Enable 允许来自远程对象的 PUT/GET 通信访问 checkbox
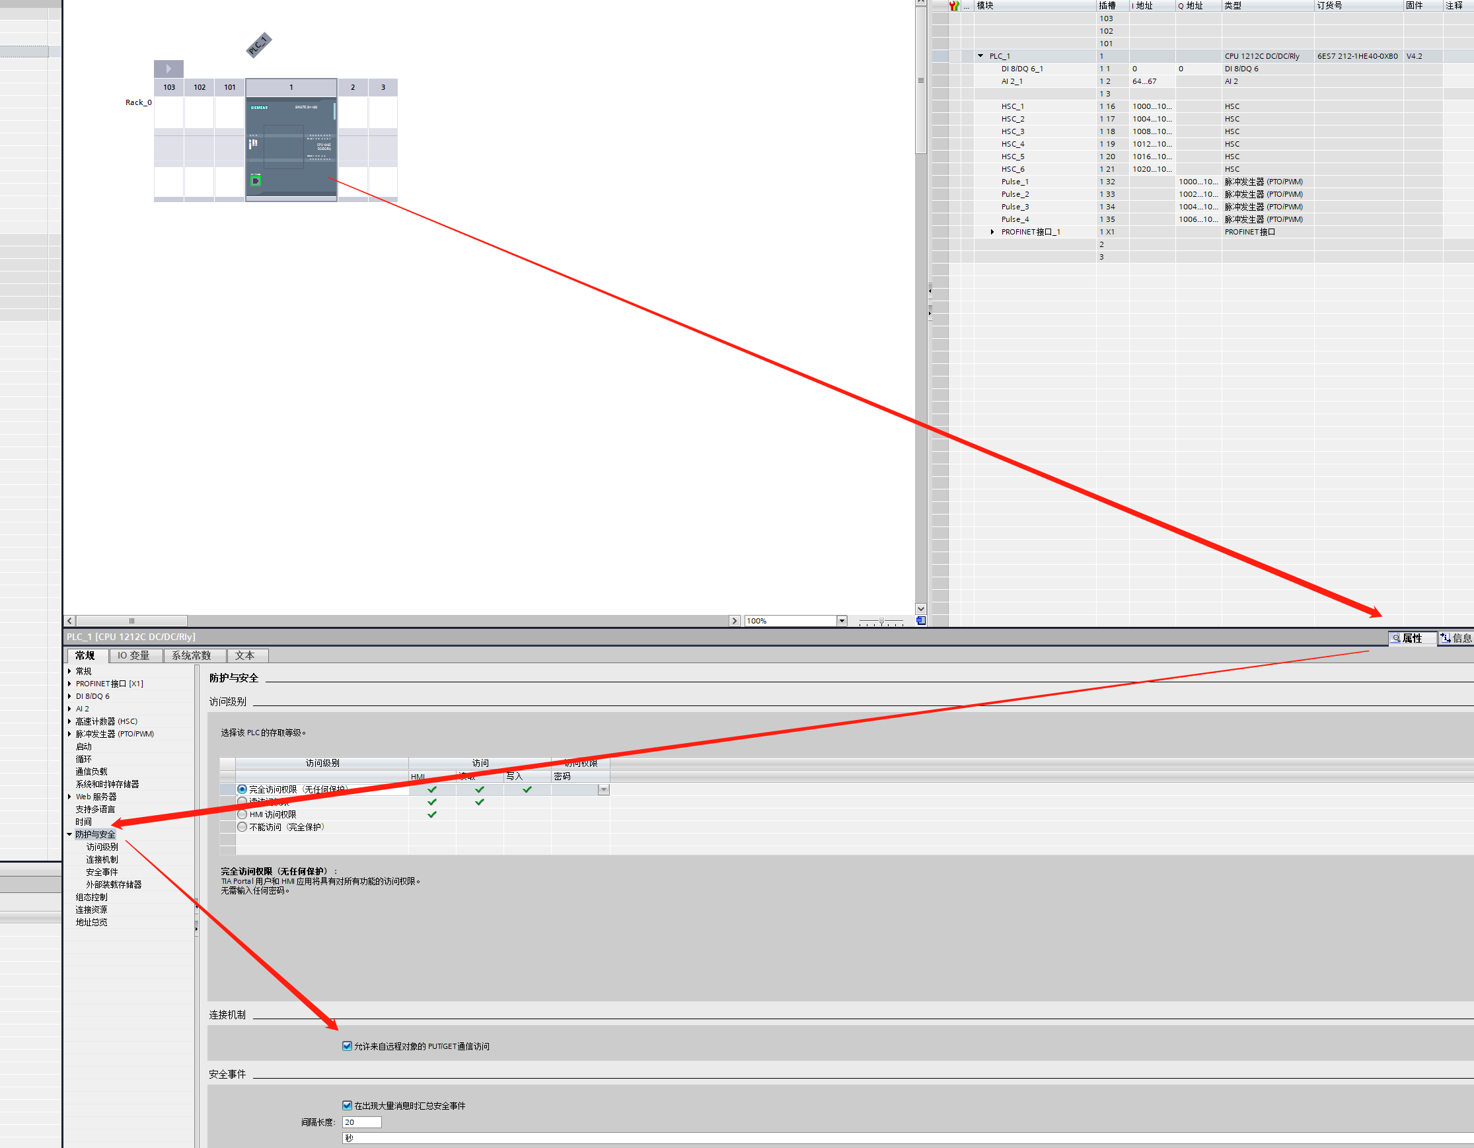Screen dimensions: 1474x1148 tap(346, 1046)
